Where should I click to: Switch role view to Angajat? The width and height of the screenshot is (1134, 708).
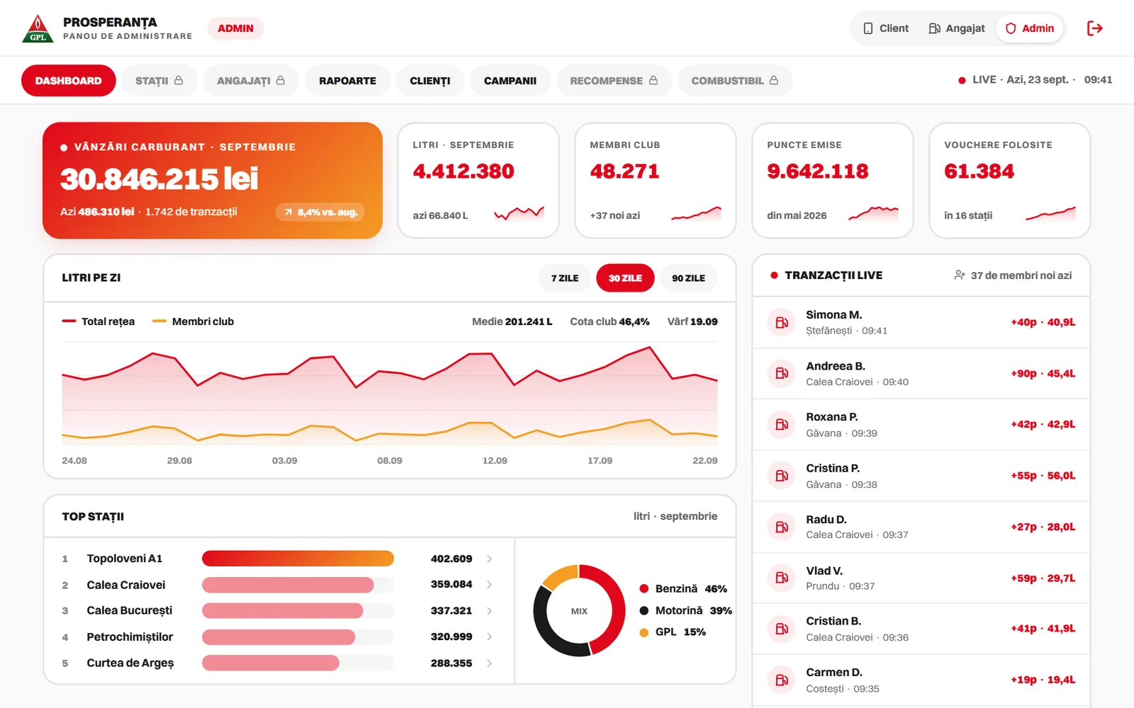(957, 28)
